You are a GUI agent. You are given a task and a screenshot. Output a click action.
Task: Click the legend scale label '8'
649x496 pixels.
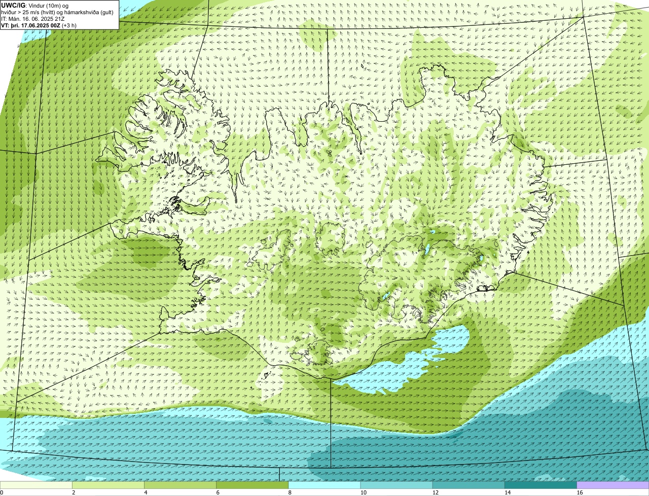point(290,492)
